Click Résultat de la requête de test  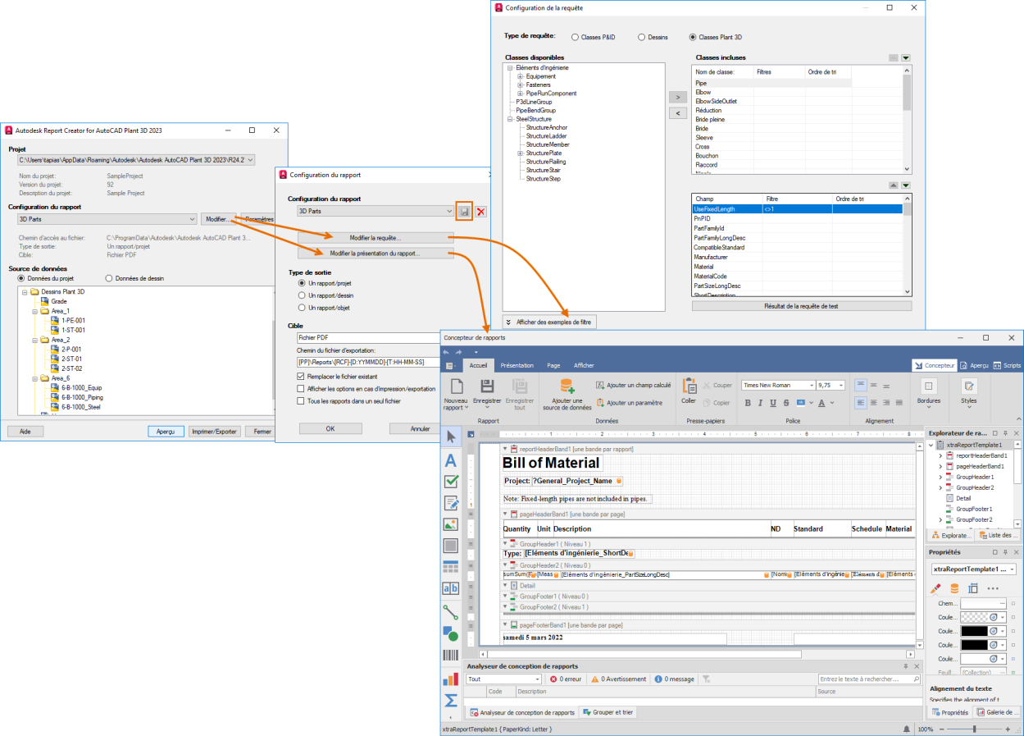click(x=802, y=306)
